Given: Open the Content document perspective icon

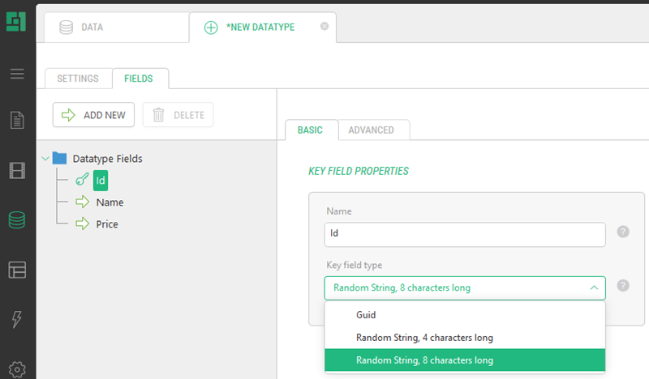Looking at the screenshot, I should coord(17,121).
